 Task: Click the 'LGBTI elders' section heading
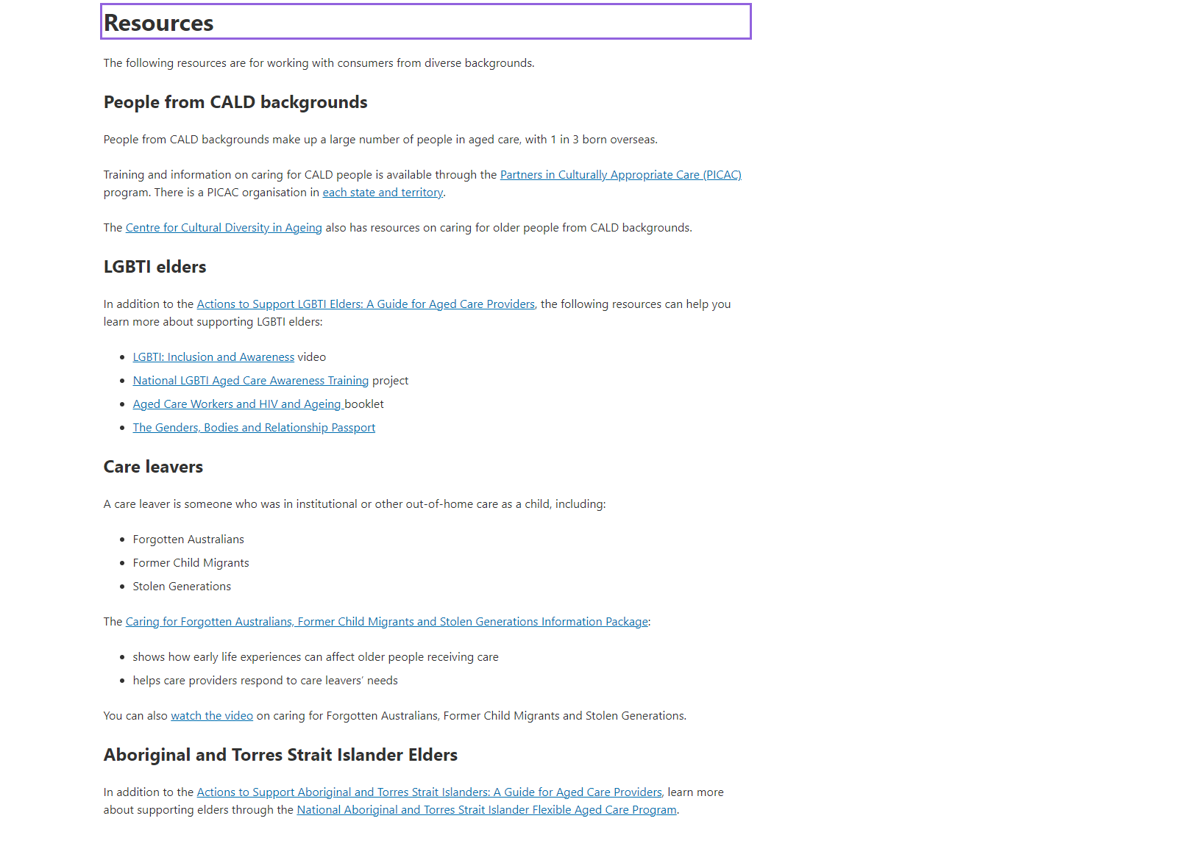coord(155,267)
